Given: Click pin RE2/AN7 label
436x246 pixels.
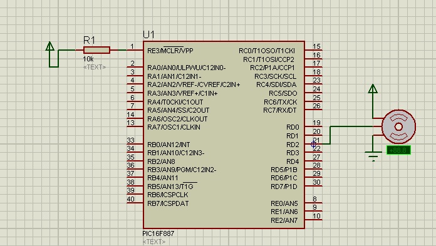Looking at the screenshot, I should coord(284,220).
